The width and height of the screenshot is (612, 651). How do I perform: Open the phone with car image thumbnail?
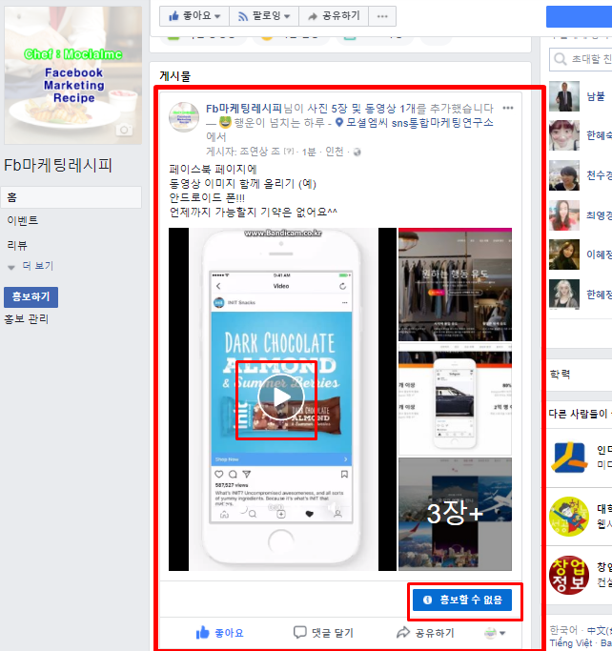455,399
